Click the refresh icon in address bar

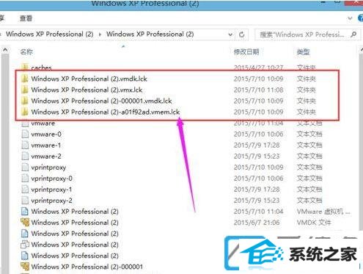tap(242, 35)
